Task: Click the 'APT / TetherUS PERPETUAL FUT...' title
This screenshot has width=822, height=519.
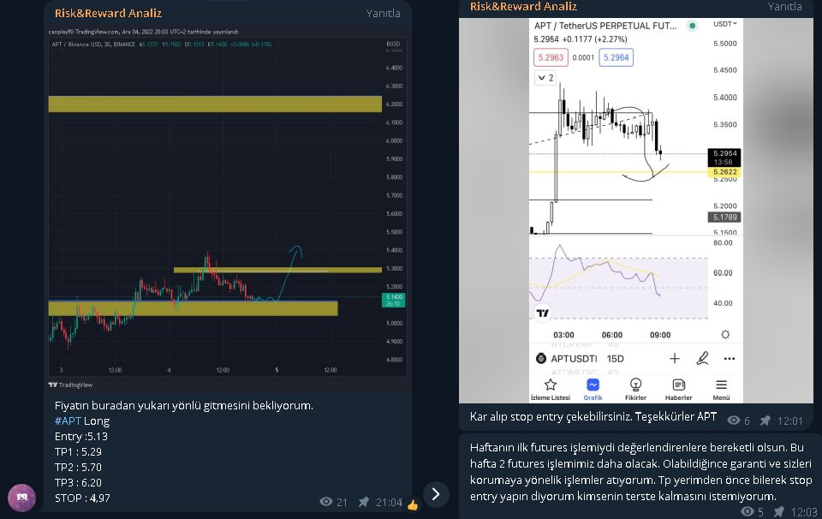Action: (x=605, y=26)
